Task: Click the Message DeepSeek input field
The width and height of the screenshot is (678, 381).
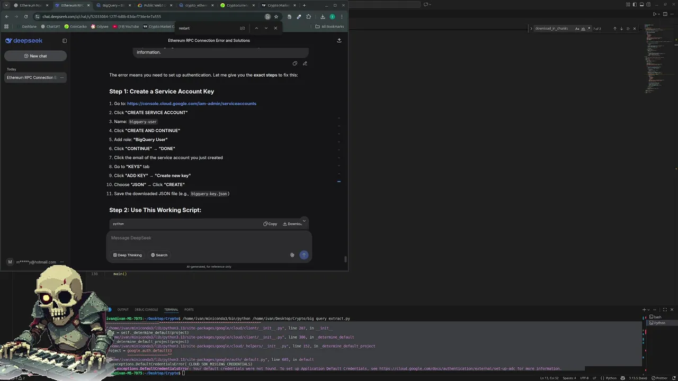Action: [x=209, y=238]
